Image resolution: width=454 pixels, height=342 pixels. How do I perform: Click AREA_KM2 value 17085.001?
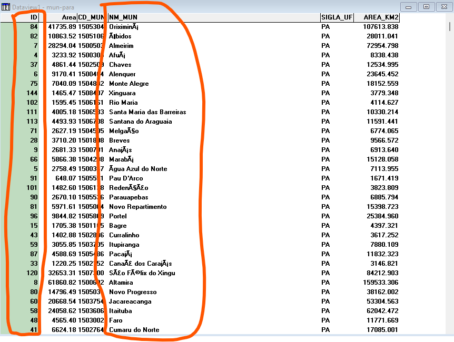coord(382,330)
